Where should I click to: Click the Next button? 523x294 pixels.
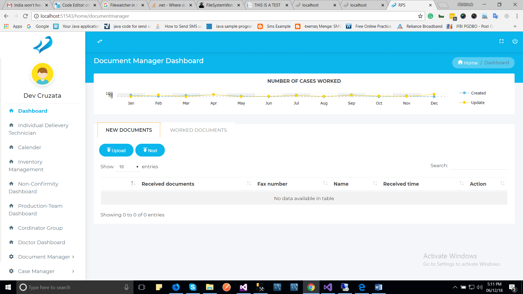click(x=150, y=150)
